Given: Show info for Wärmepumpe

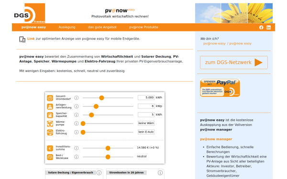Looking at the screenshot, I should pyautogui.click(x=77, y=124).
